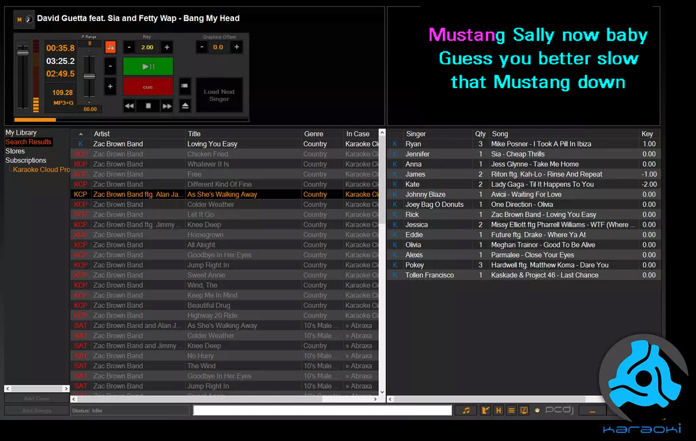
Task: Click the green play/pause button
Action: pyautogui.click(x=148, y=66)
